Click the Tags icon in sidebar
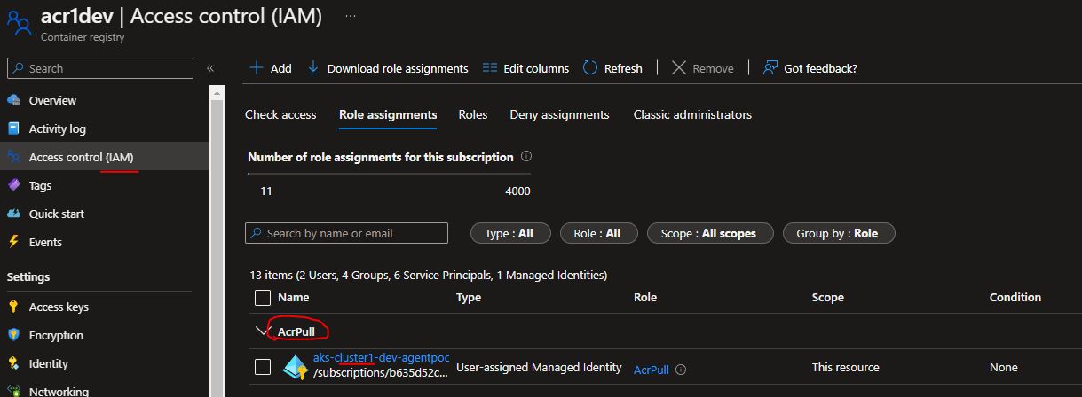 tap(13, 185)
